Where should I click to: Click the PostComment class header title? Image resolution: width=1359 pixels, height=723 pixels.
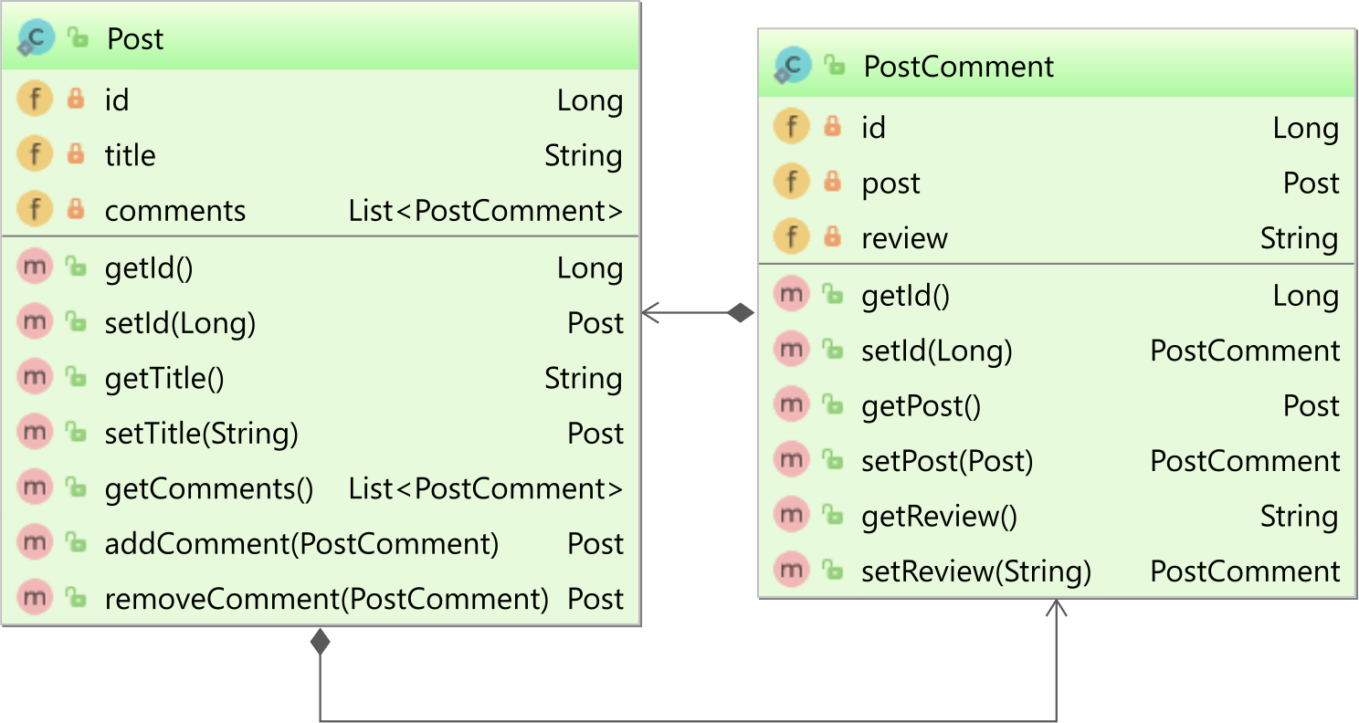point(958,66)
